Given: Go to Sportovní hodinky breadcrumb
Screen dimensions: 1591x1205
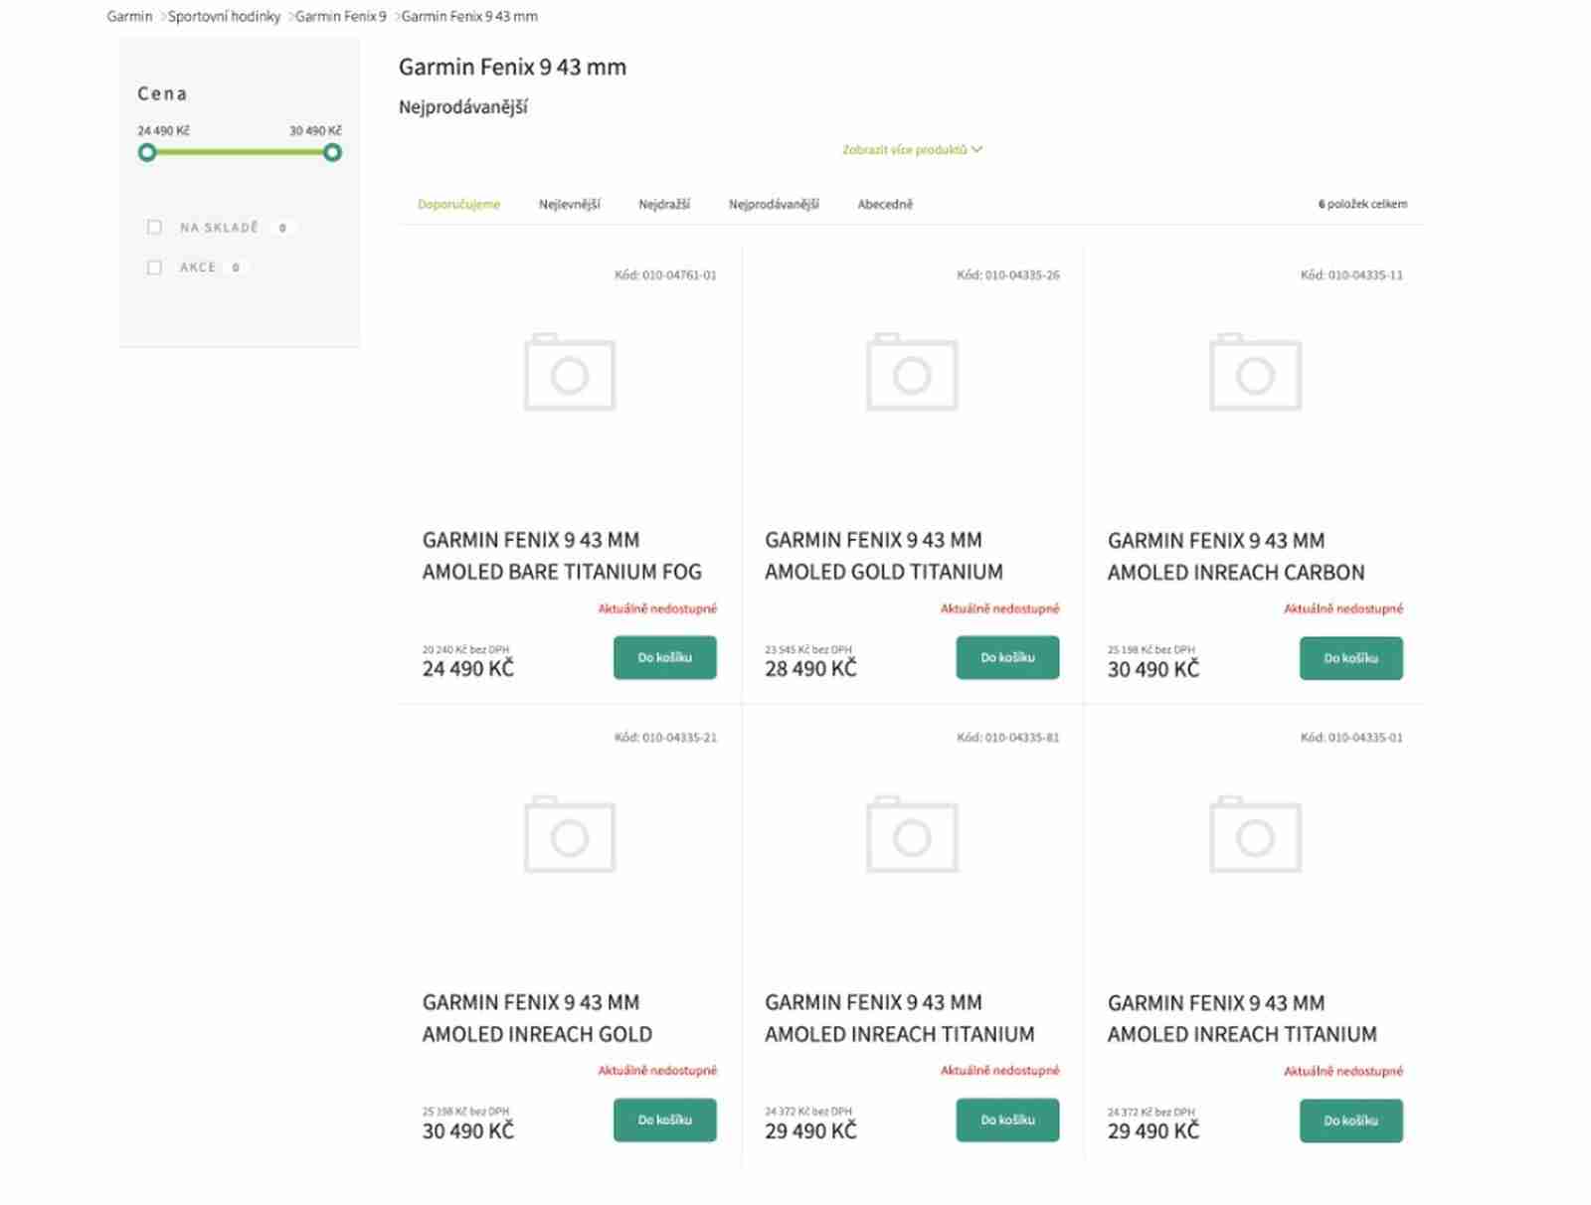Looking at the screenshot, I should [x=224, y=16].
